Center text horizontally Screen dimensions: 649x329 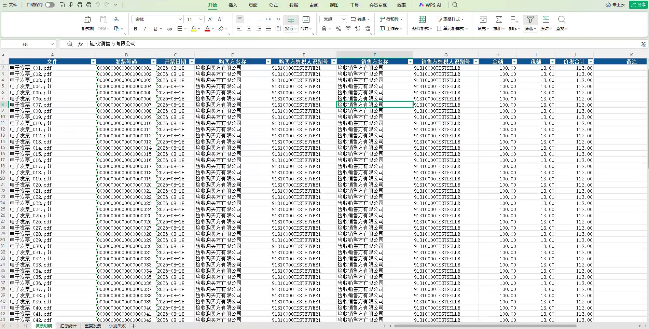click(249, 29)
